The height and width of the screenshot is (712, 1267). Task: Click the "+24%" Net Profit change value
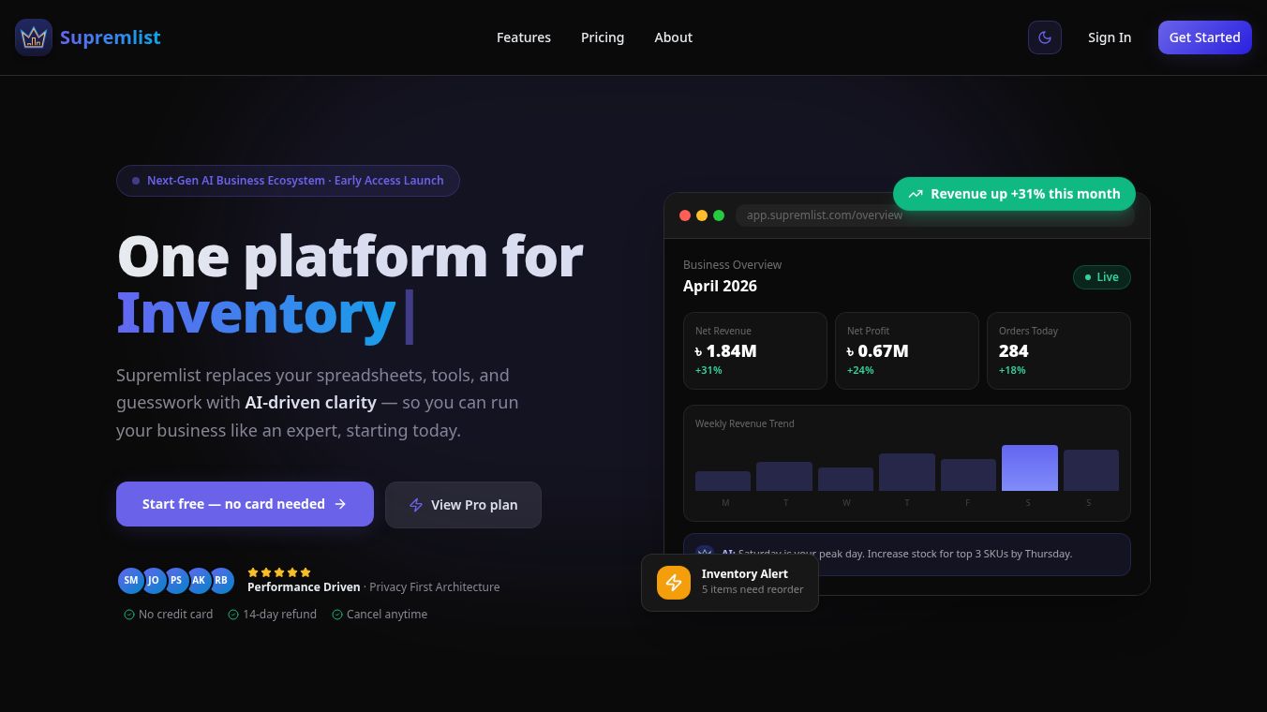pos(860,371)
